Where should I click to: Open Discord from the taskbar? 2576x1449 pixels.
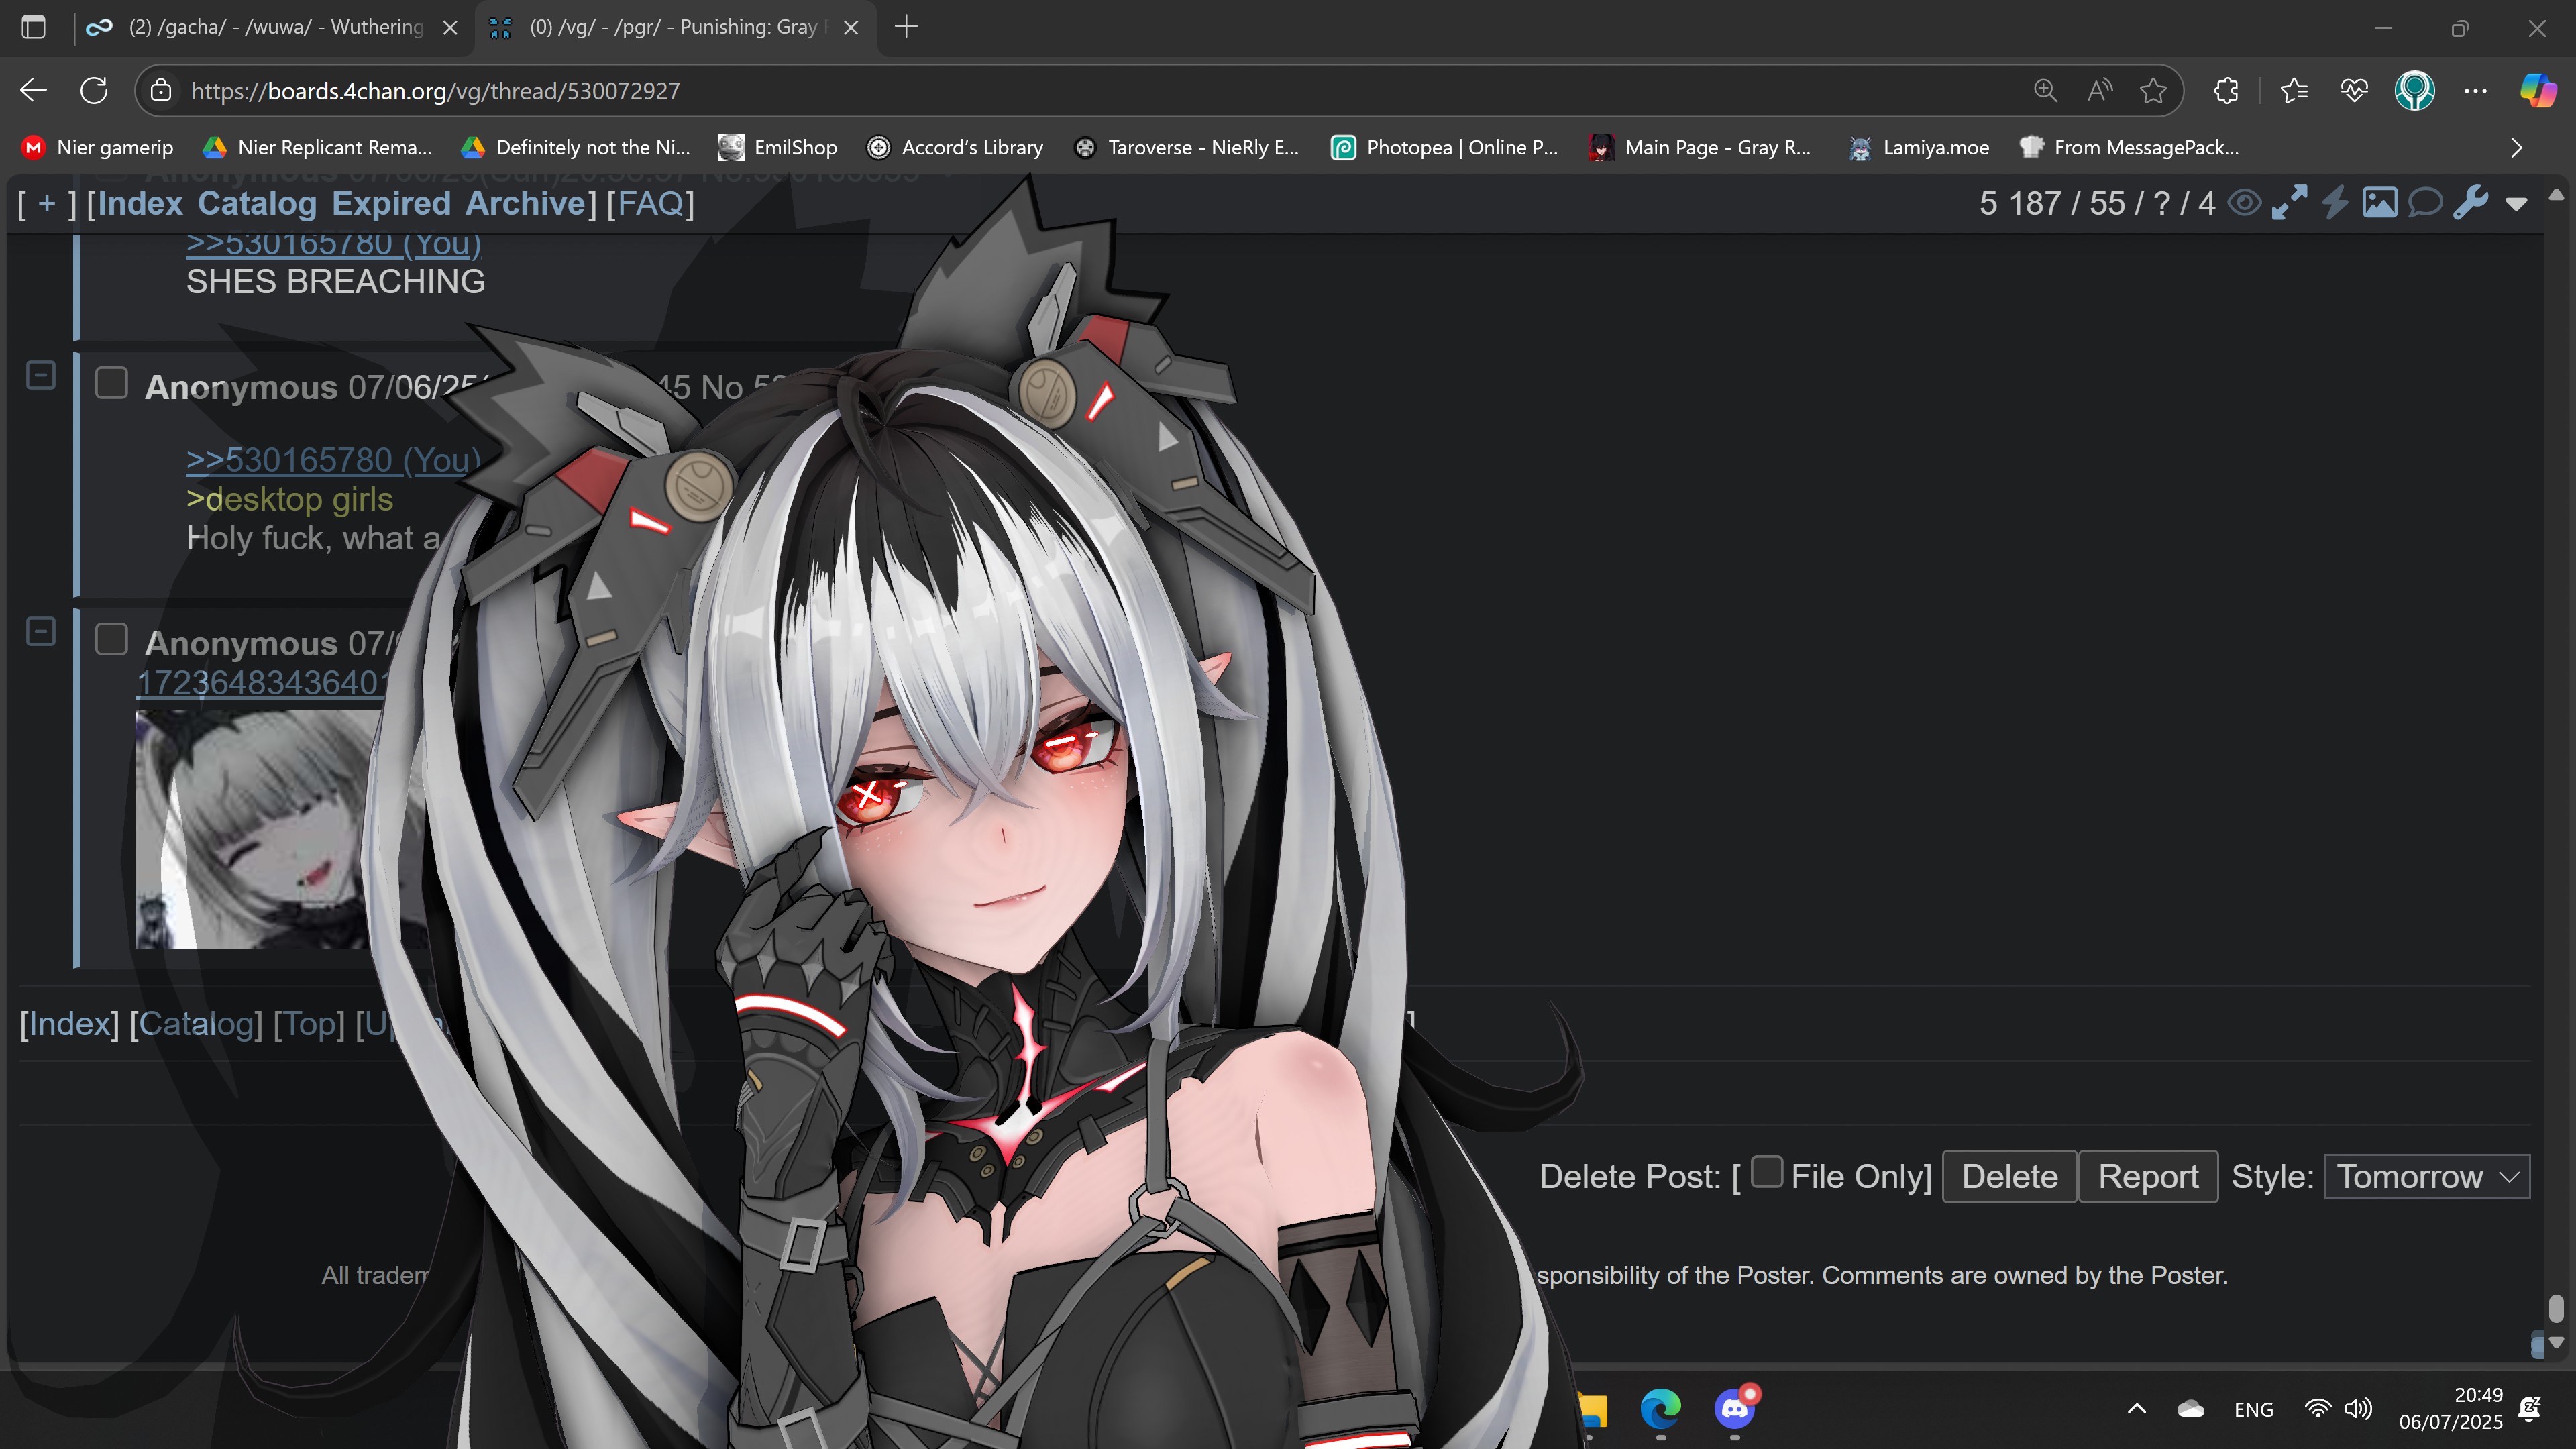click(1735, 1409)
